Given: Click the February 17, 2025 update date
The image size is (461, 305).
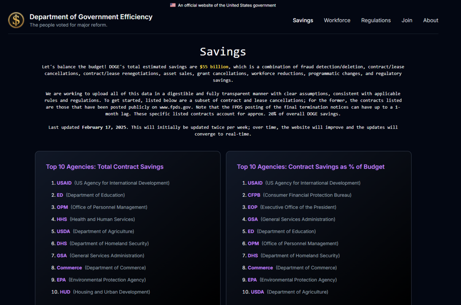Looking at the screenshot, I should click(x=105, y=127).
